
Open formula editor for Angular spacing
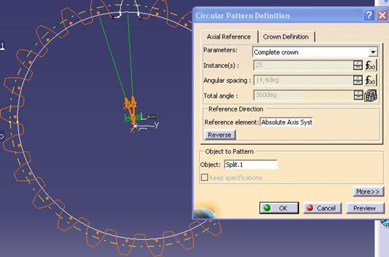coord(370,80)
